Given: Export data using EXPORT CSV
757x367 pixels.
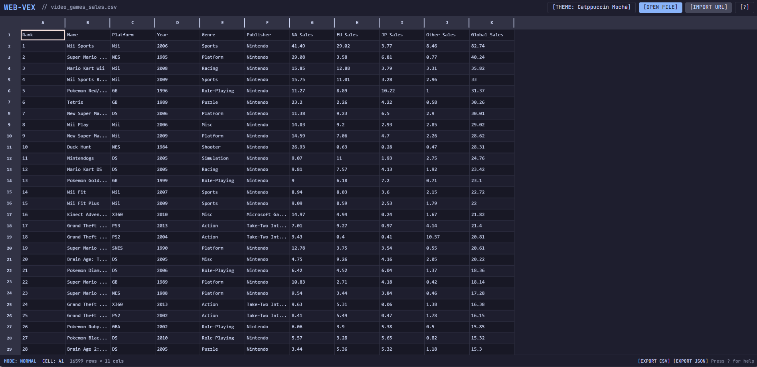Looking at the screenshot, I should coord(654,361).
